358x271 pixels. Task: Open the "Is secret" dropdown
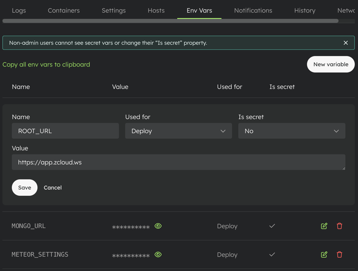coord(291,131)
